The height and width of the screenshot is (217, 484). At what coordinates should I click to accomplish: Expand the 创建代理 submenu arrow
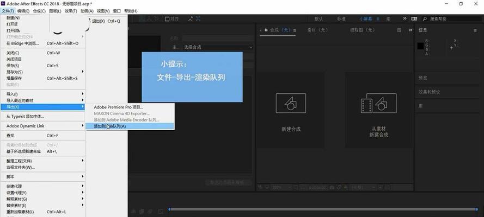[83, 186]
